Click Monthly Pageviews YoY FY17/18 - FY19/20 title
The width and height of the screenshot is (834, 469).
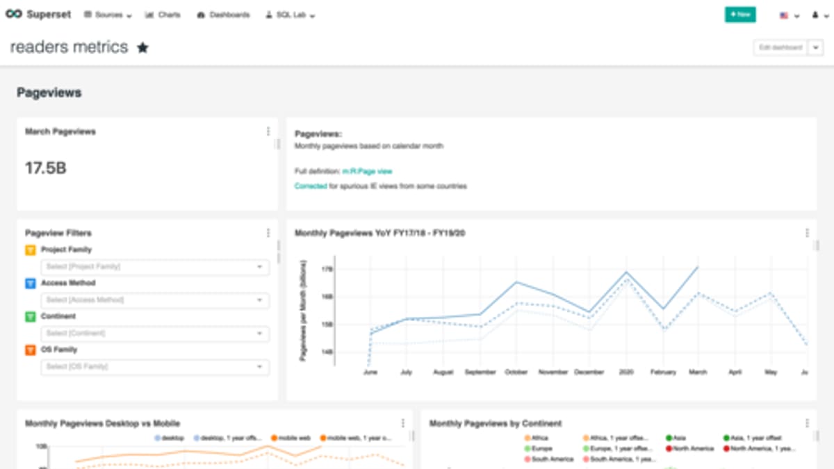point(380,233)
